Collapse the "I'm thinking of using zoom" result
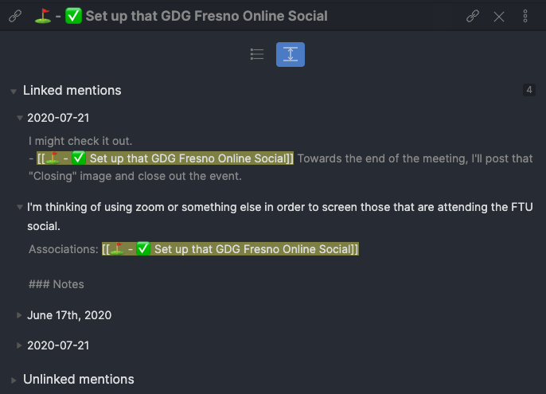 (x=21, y=208)
